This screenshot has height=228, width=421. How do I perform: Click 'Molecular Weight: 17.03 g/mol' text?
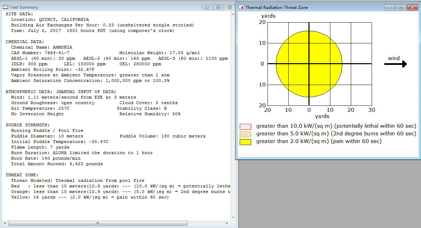[x=160, y=53]
